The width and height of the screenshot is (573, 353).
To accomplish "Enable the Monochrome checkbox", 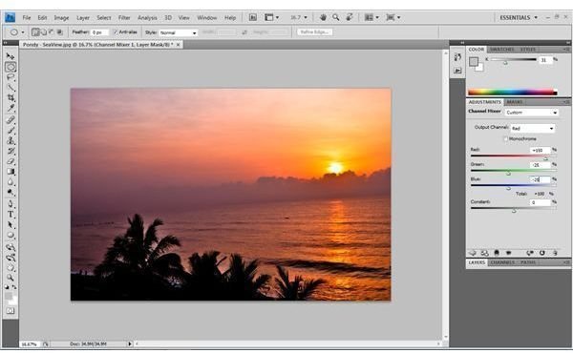I will coord(506,138).
